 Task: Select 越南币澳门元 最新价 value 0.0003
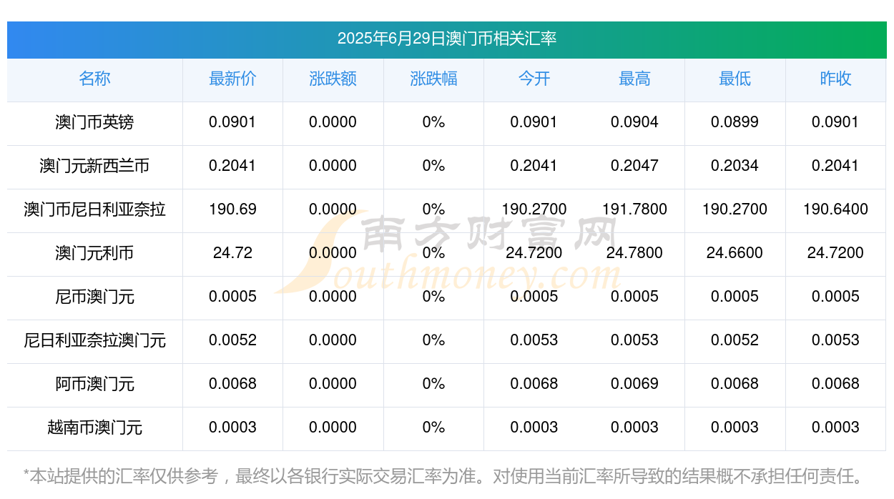(232, 428)
